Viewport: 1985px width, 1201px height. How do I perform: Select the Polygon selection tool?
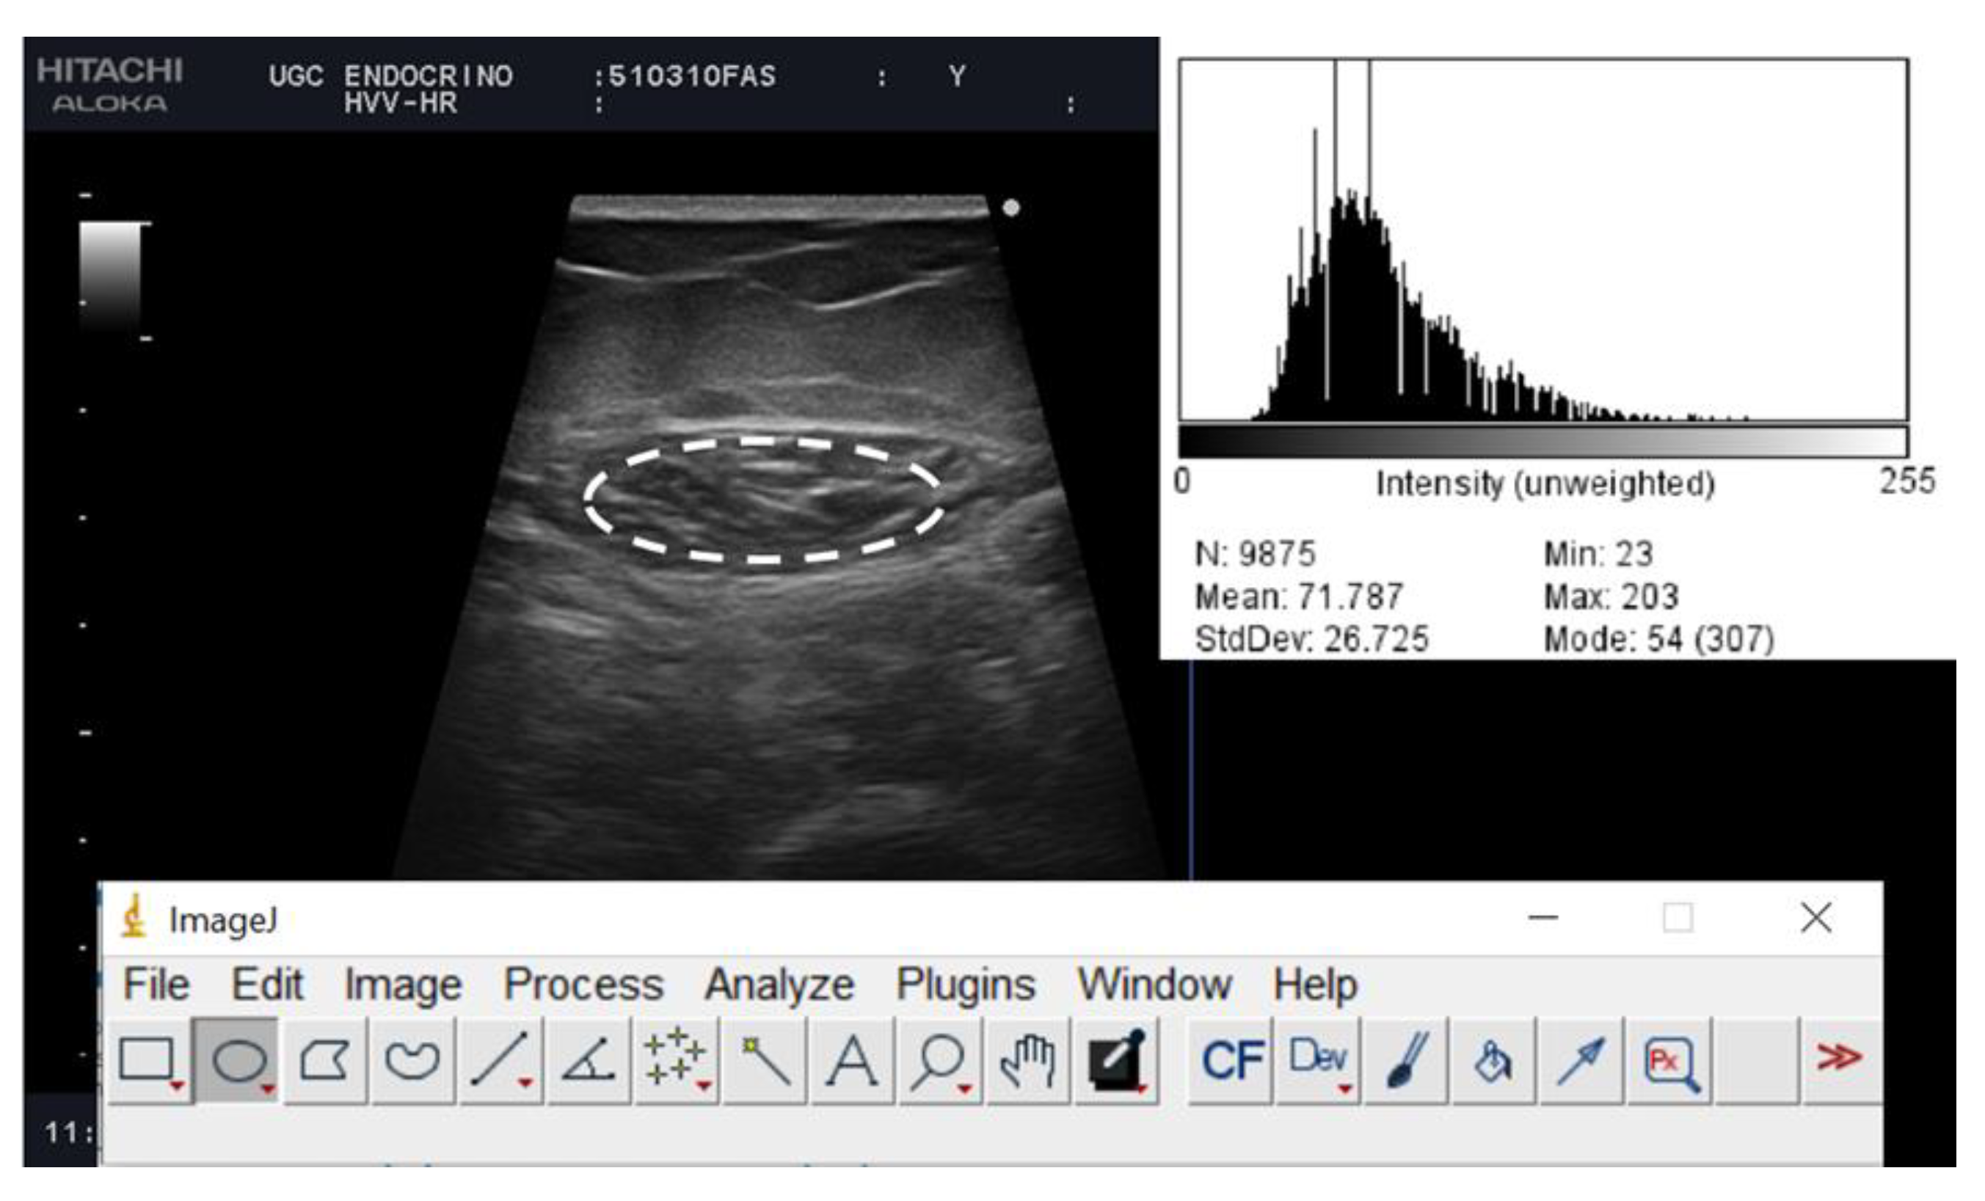[x=324, y=1060]
